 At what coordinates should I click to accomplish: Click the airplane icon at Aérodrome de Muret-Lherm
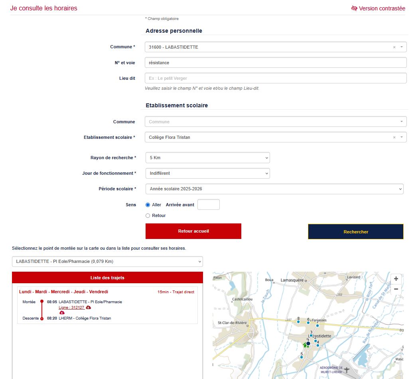tap(347, 369)
